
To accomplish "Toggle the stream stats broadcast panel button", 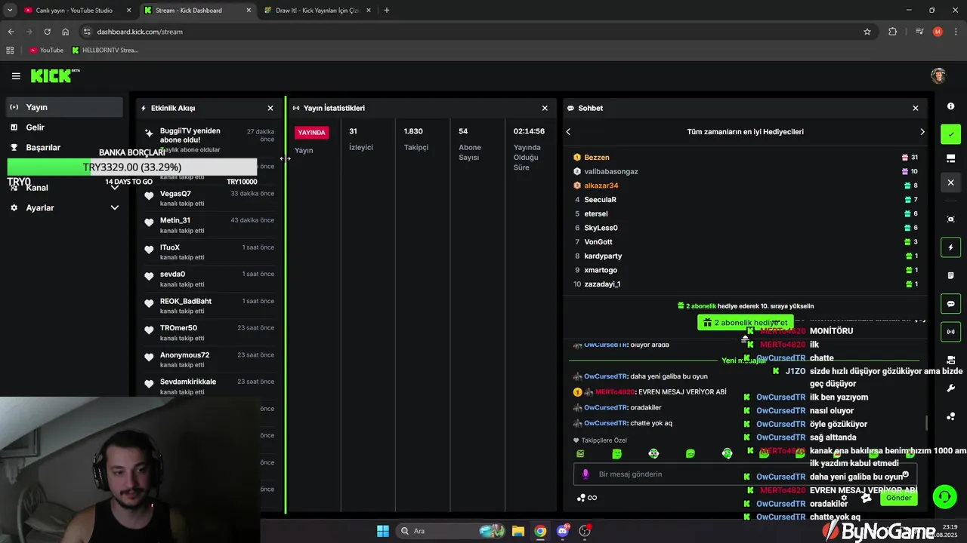I will [950, 331].
